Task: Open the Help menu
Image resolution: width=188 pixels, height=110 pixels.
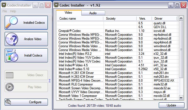Action: pos(13,11)
